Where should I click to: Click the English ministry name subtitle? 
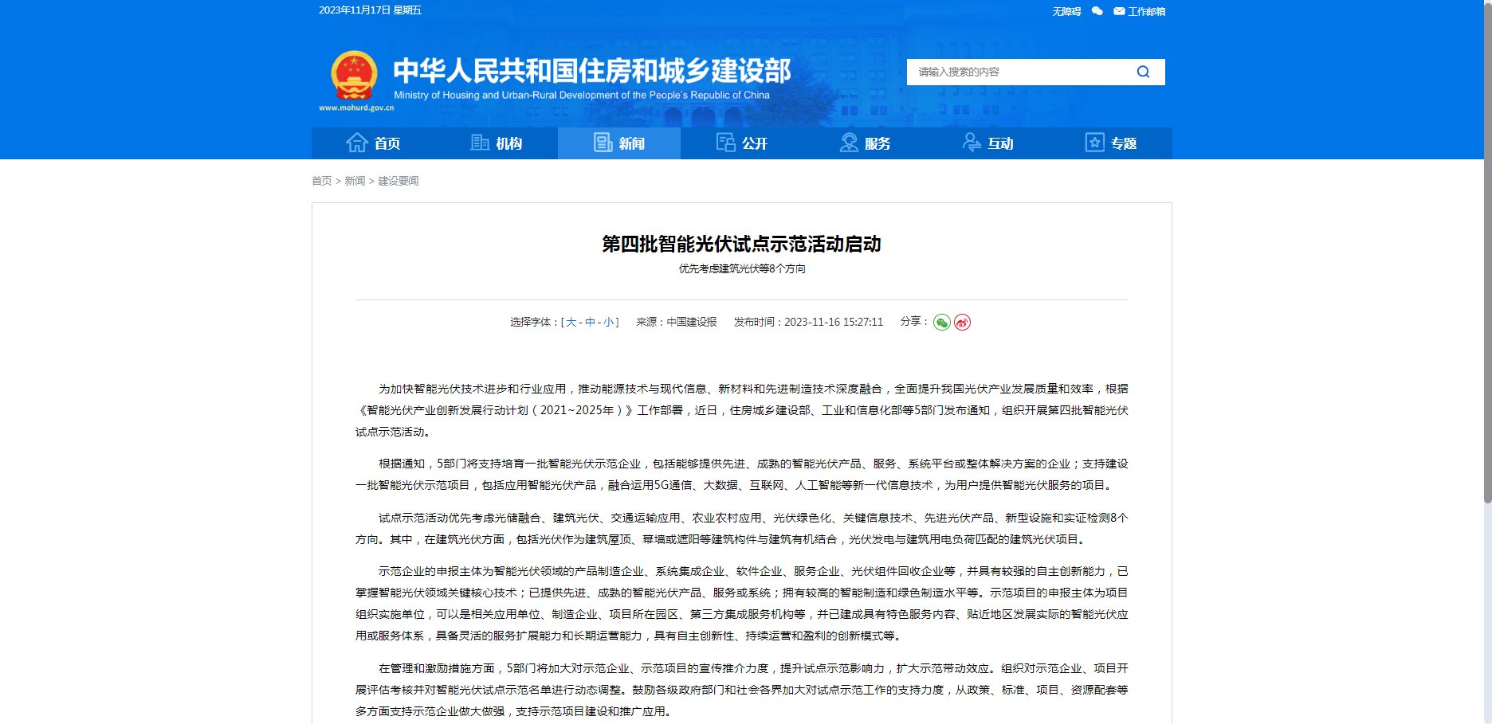click(582, 95)
